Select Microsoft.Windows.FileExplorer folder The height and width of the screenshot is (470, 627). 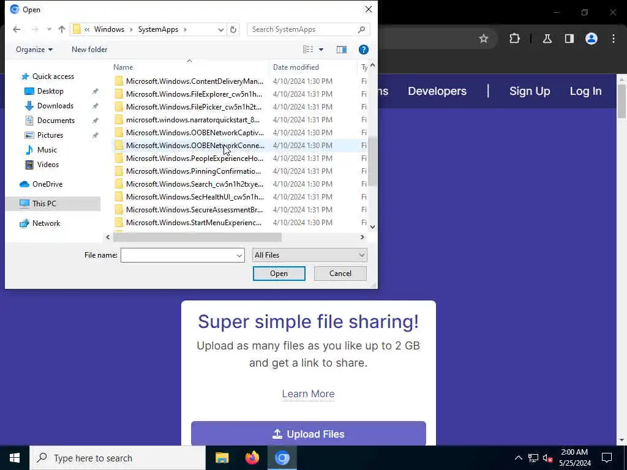point(194,94)
